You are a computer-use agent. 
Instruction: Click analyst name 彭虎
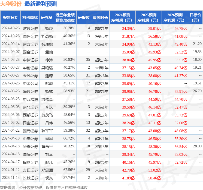49,83
